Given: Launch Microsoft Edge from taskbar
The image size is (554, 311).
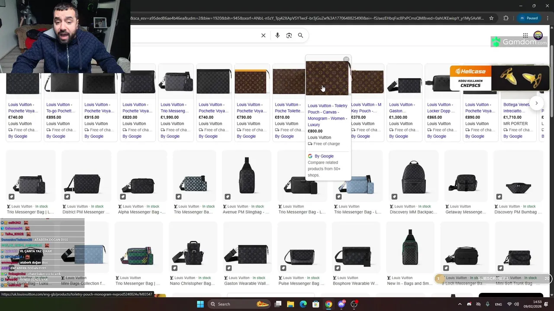Looking at the screenshot, I should click(303, 304).
